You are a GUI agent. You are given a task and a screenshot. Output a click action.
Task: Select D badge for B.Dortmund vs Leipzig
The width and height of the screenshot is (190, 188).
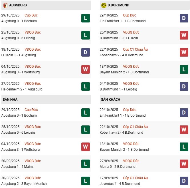click(184, 86)
